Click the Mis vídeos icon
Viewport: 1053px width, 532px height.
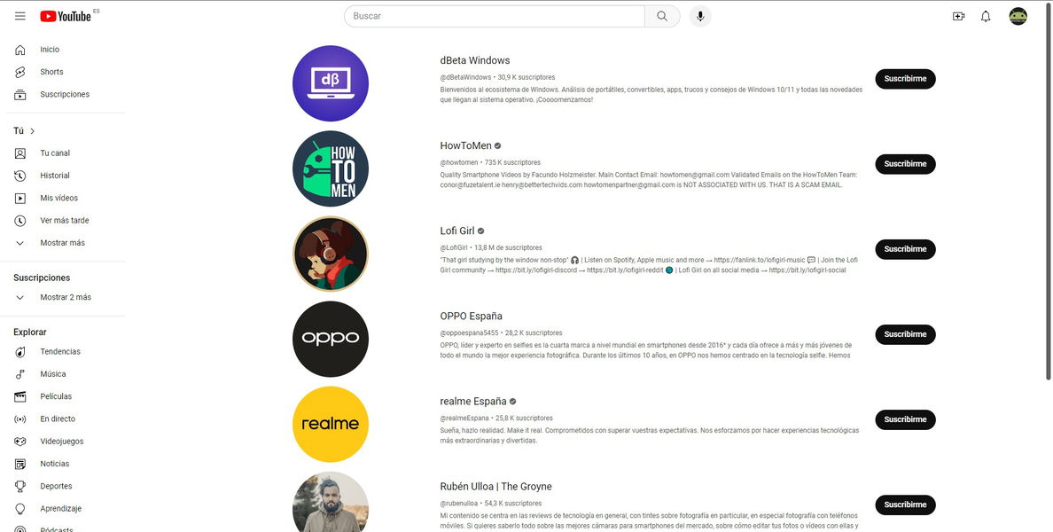coord(20,198)
